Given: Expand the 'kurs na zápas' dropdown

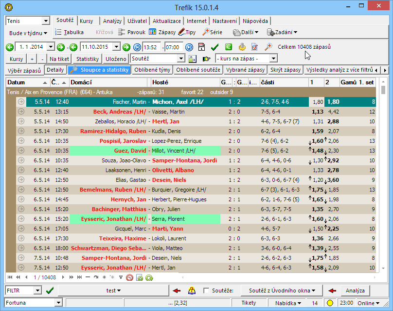Looking at the screenshot, I should [273, 58].
